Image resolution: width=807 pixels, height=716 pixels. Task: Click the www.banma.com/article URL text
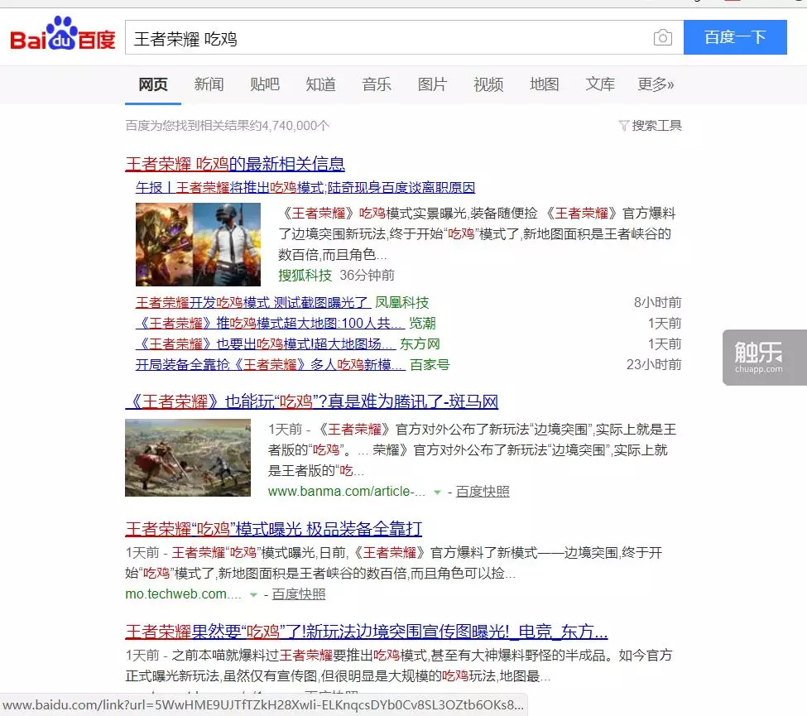(x=346, y=492)
